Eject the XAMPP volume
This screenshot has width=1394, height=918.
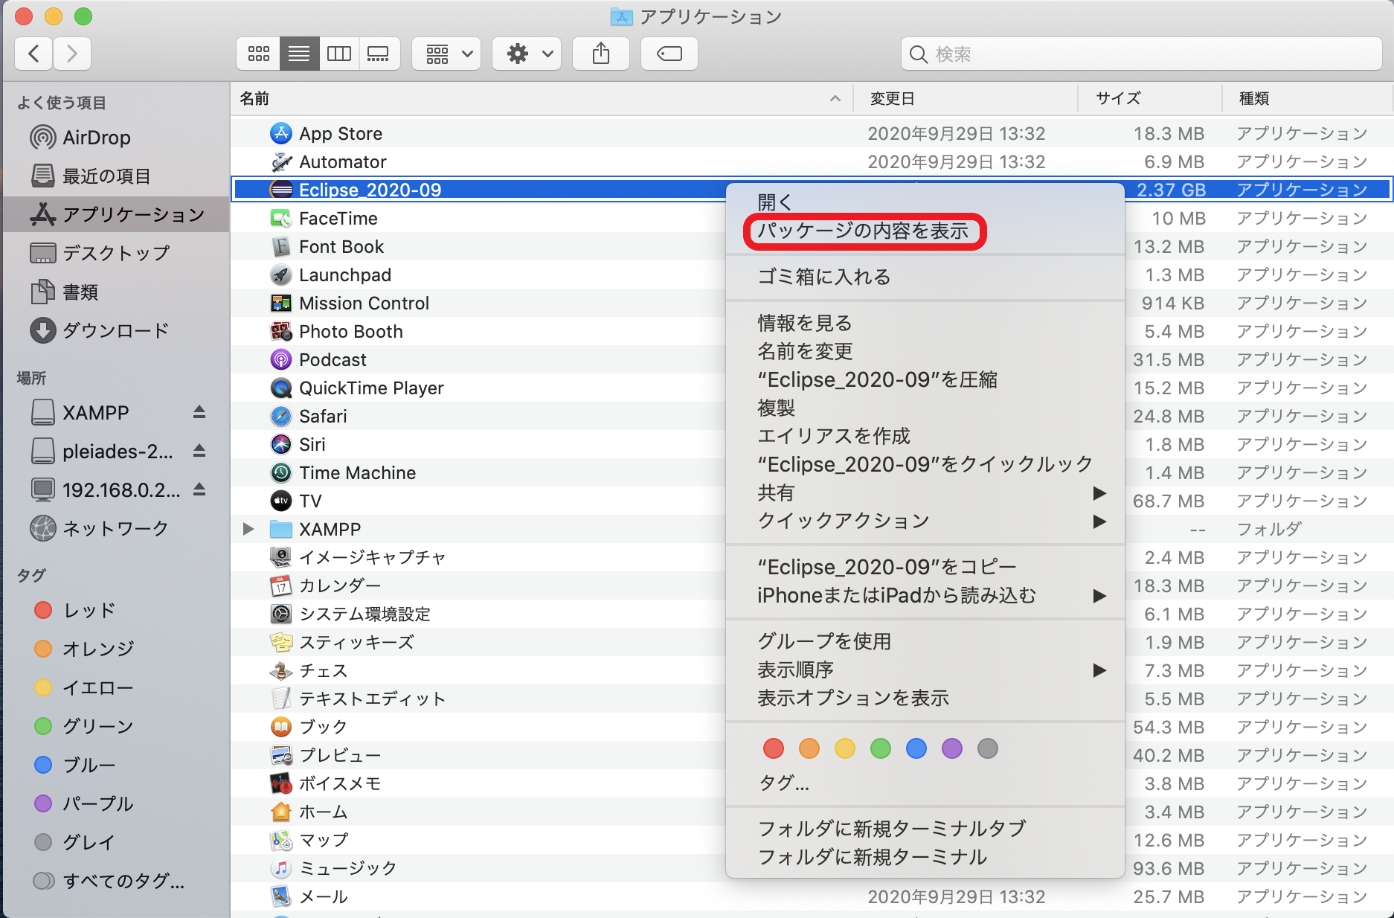tap(199, 412)
